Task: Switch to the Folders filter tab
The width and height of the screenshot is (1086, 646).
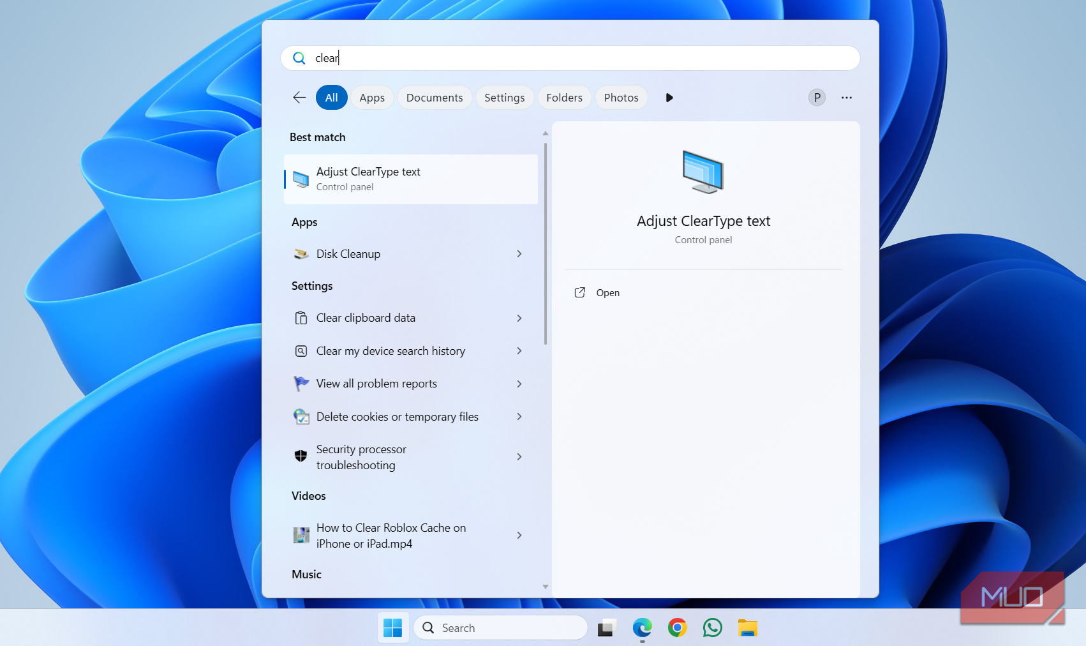Action: point(565,98)
